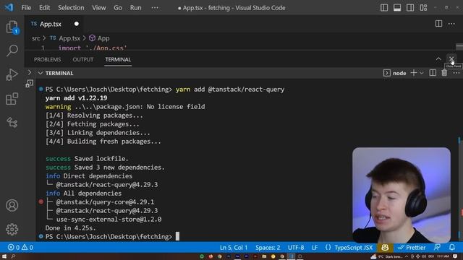This screenshot has height=260, width=463.
Task: Collapse the TERMINAL section header
Action: coord(56,73)
